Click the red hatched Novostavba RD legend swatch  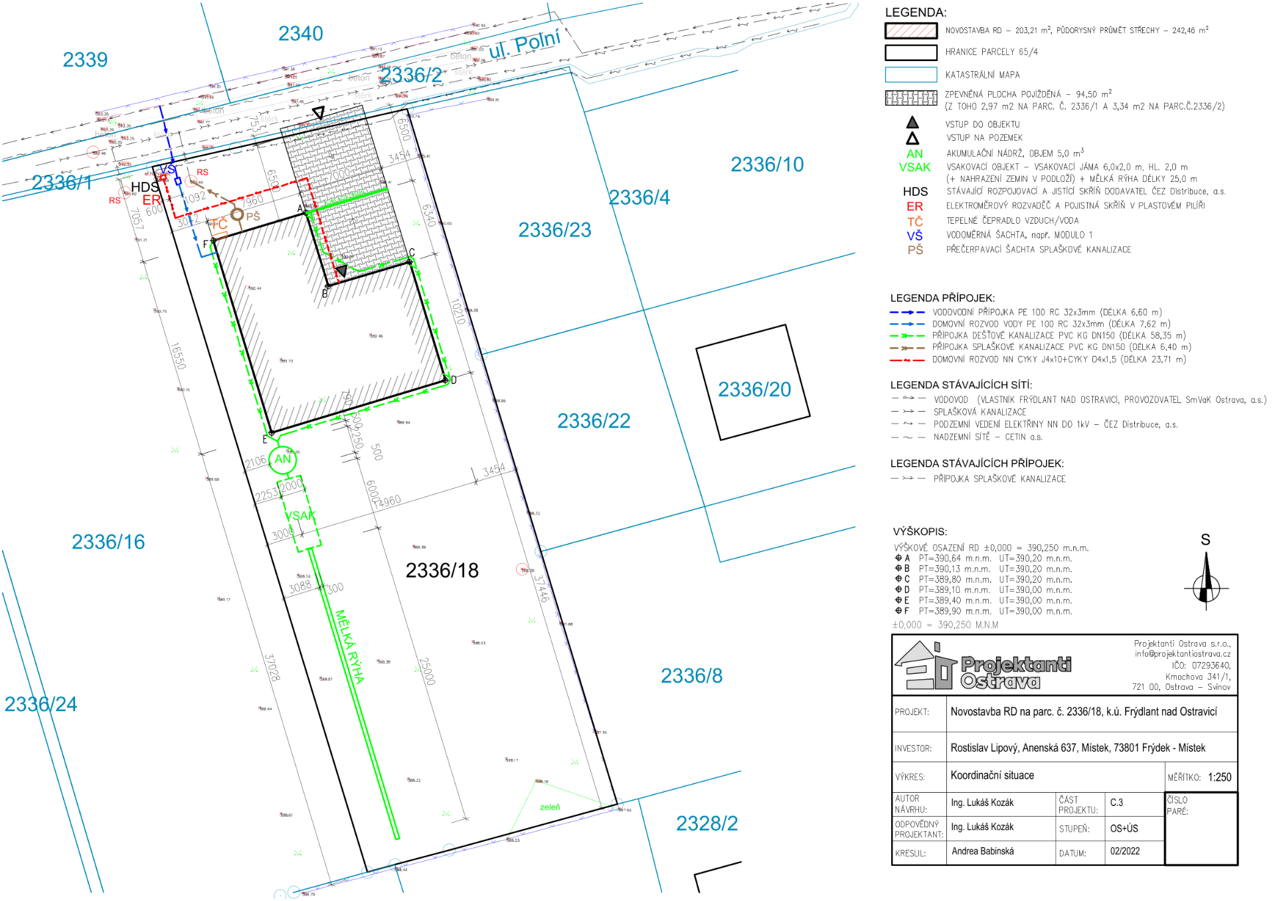click(910, 31)
